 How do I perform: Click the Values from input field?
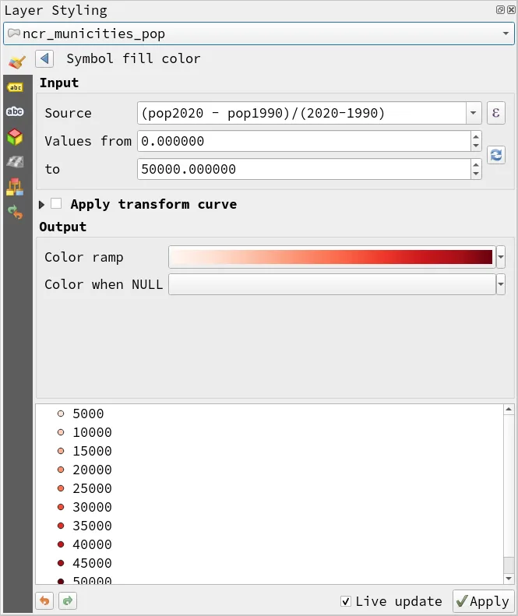pos(304,141)
